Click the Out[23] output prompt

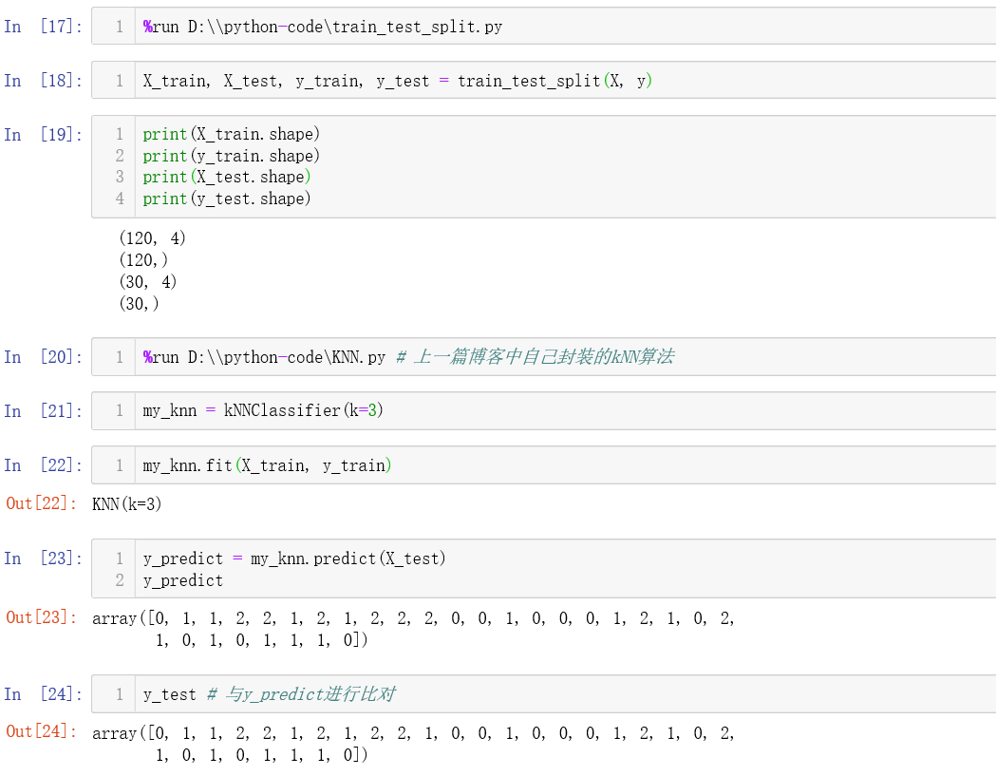tap(43, 617)
